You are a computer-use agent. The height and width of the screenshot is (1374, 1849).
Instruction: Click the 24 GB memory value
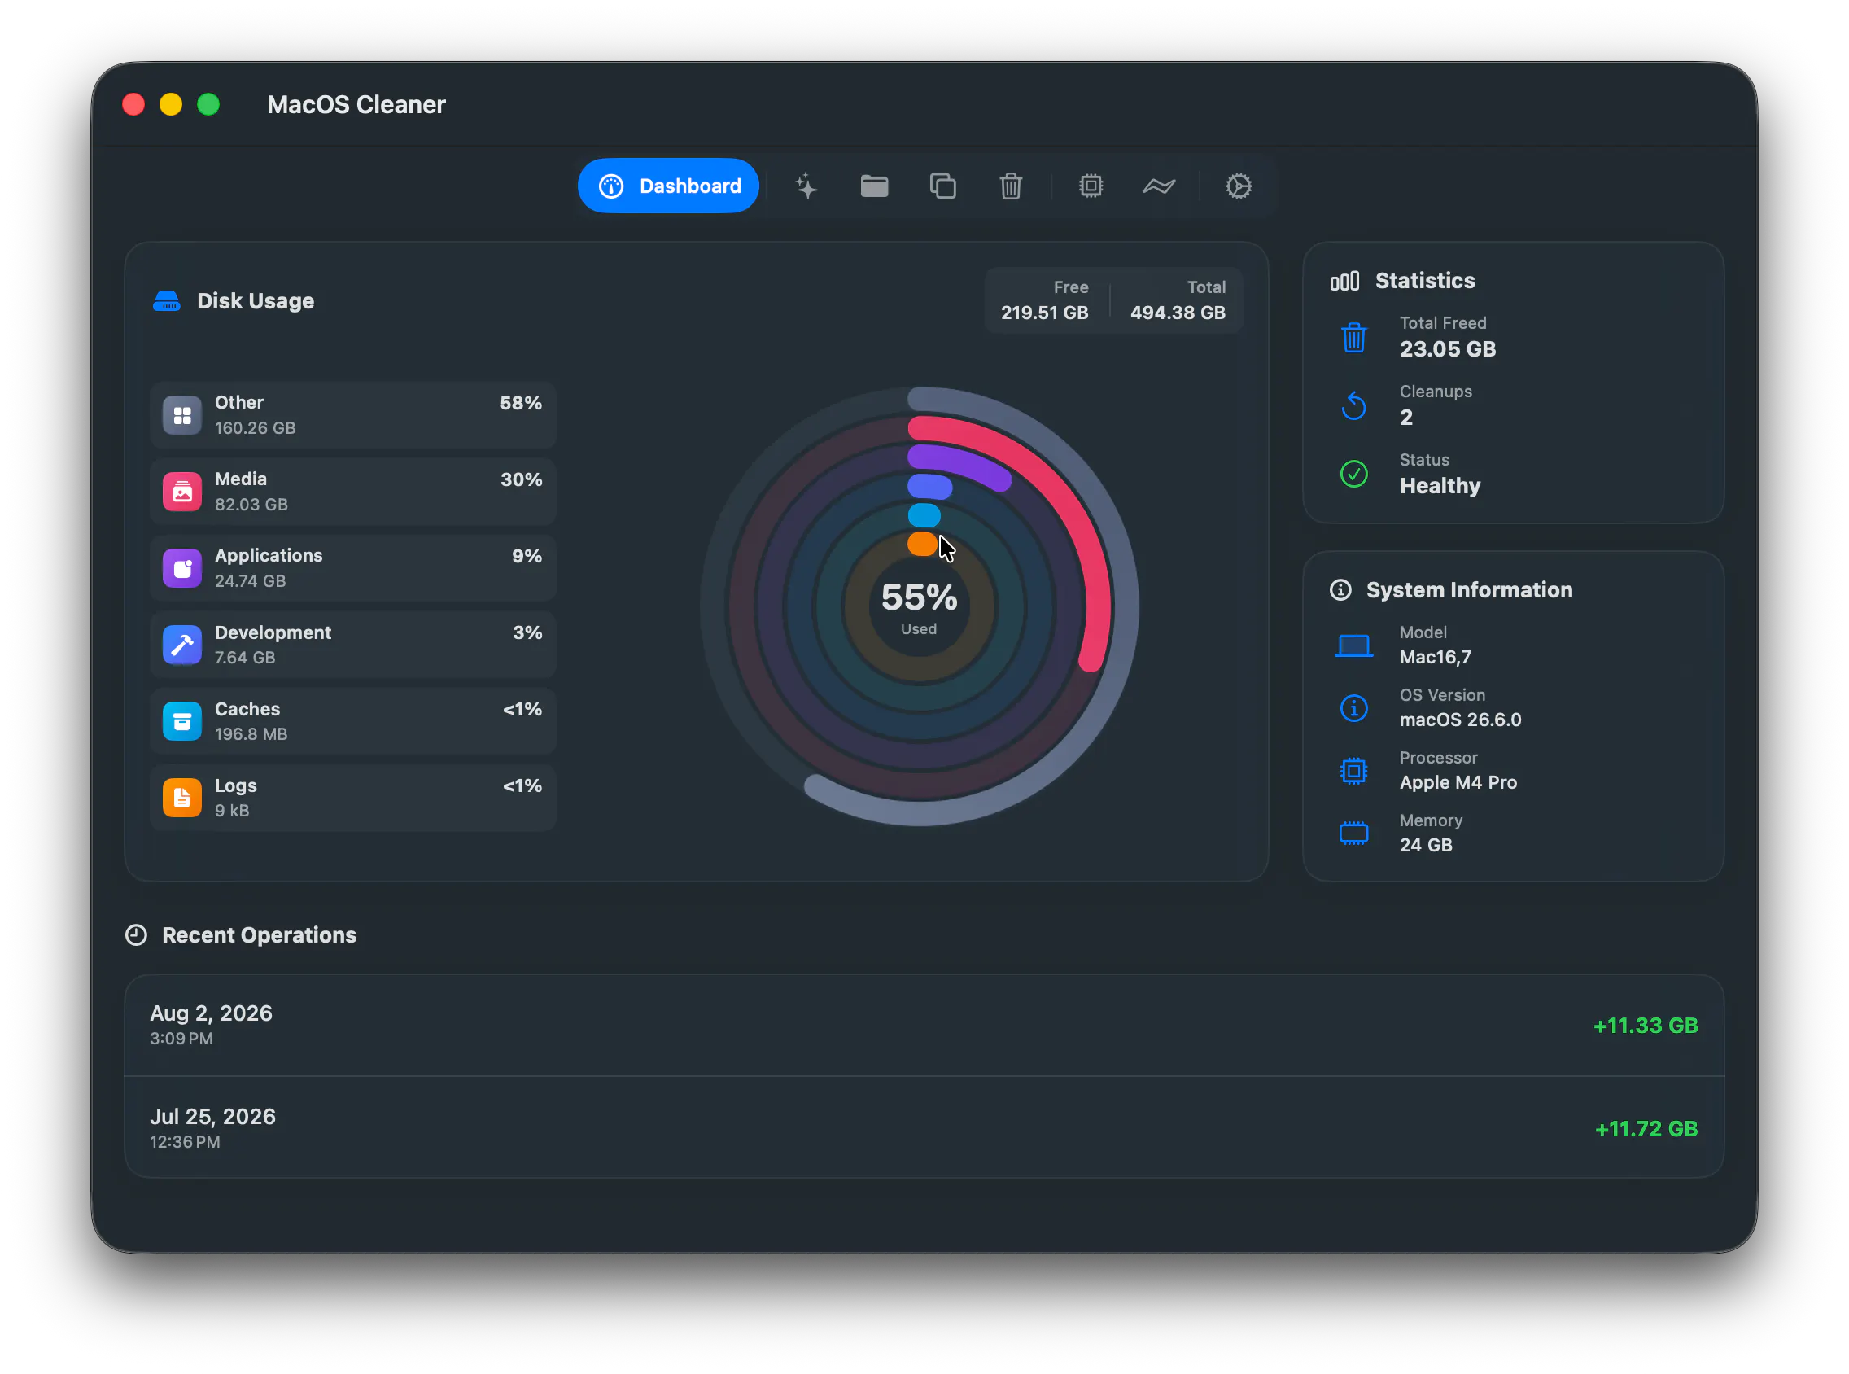tap(1426, 844)
